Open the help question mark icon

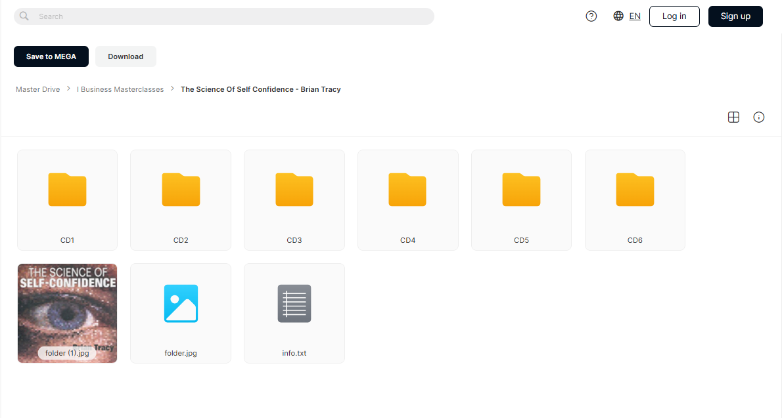coord(591,16)
